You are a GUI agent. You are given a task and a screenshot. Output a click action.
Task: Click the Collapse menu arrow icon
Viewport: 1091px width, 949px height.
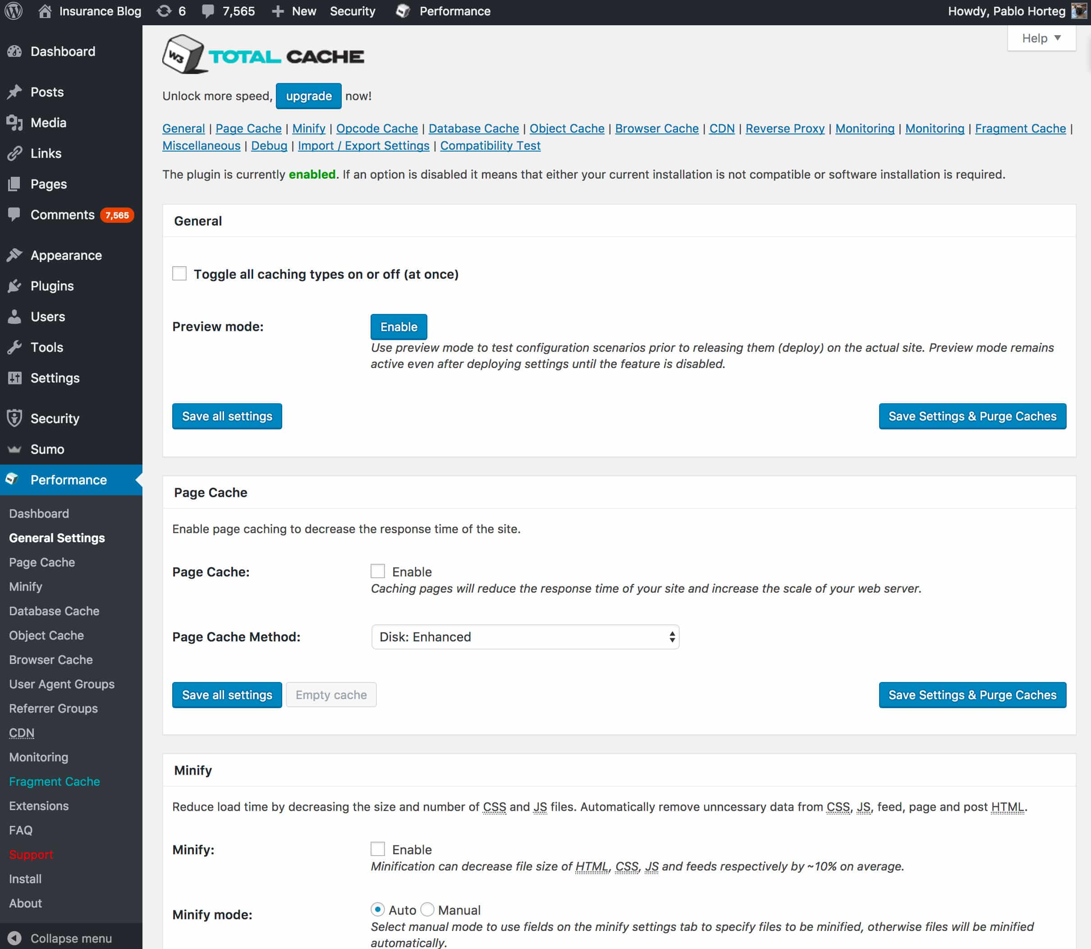[x=15, y=939]
